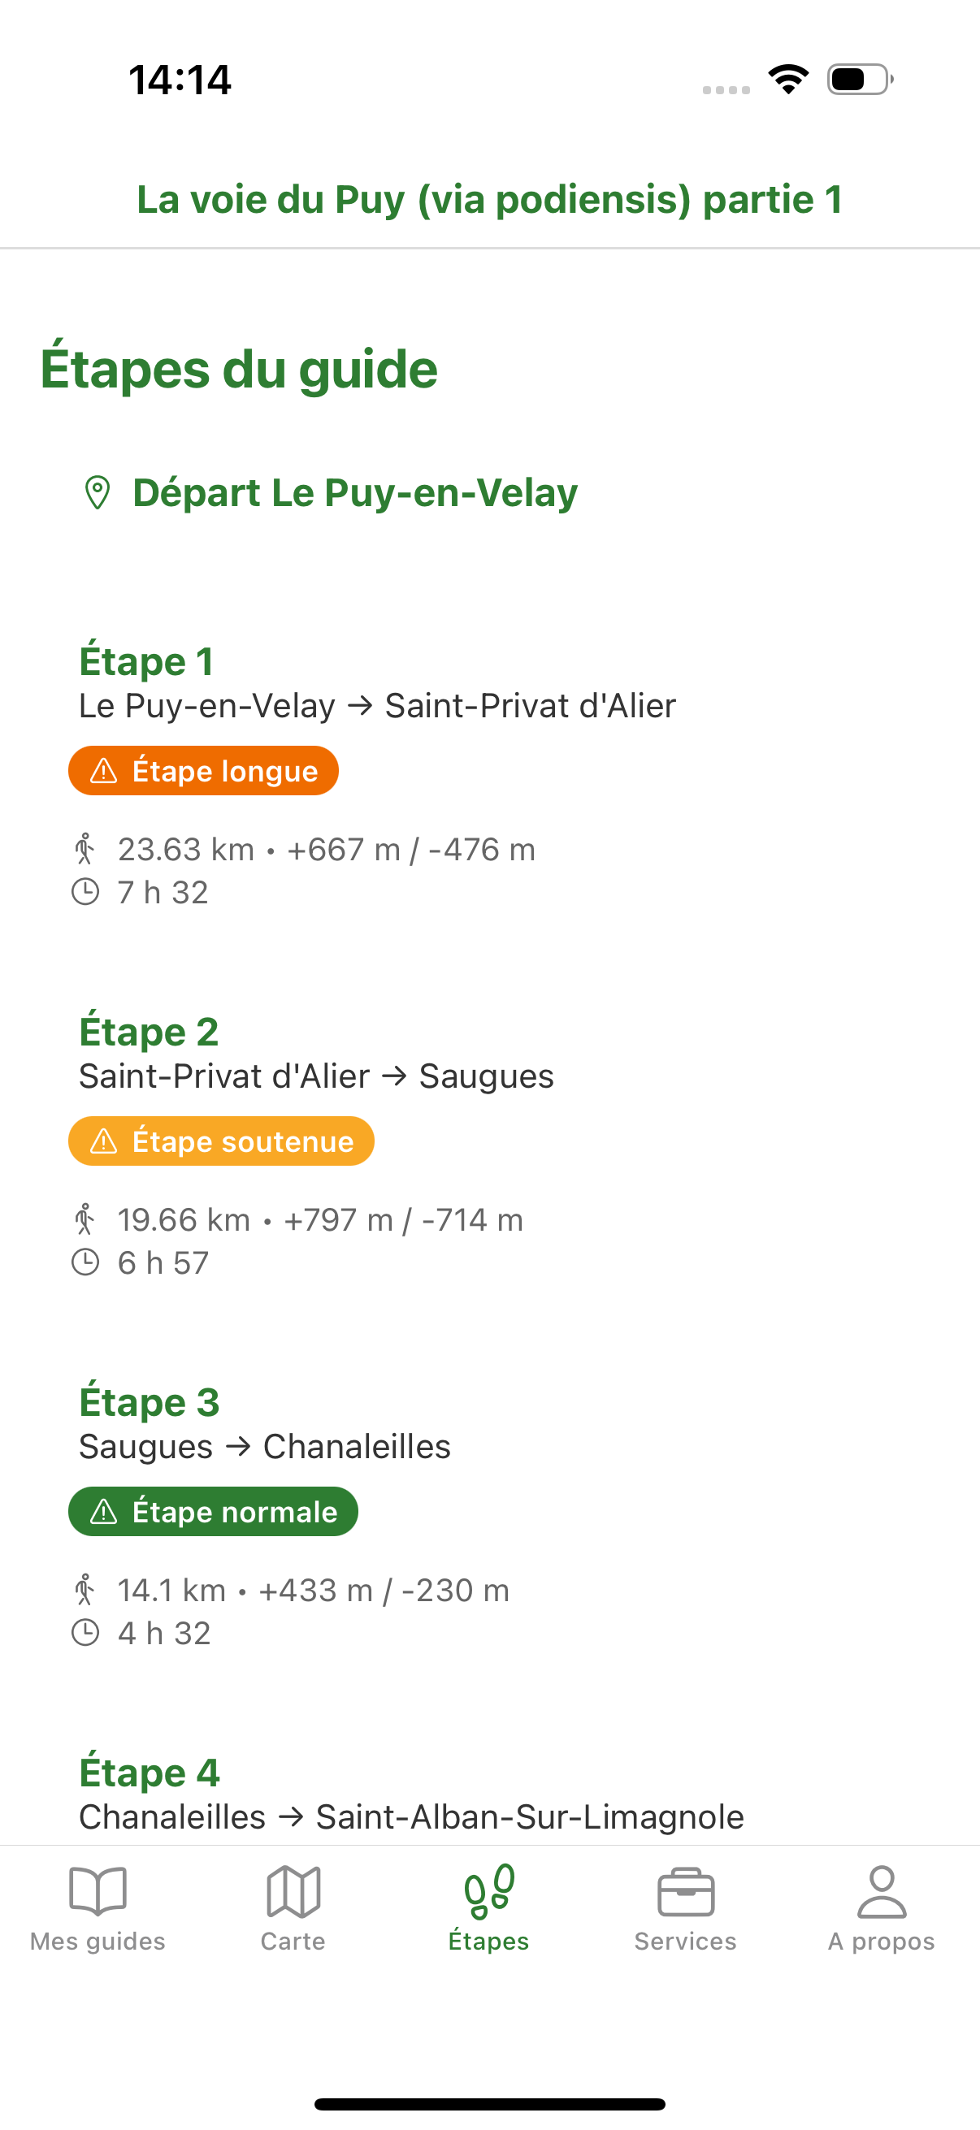Open the Carte map icon
The image size is (980, 2130).
click(x=293, y=1891)
